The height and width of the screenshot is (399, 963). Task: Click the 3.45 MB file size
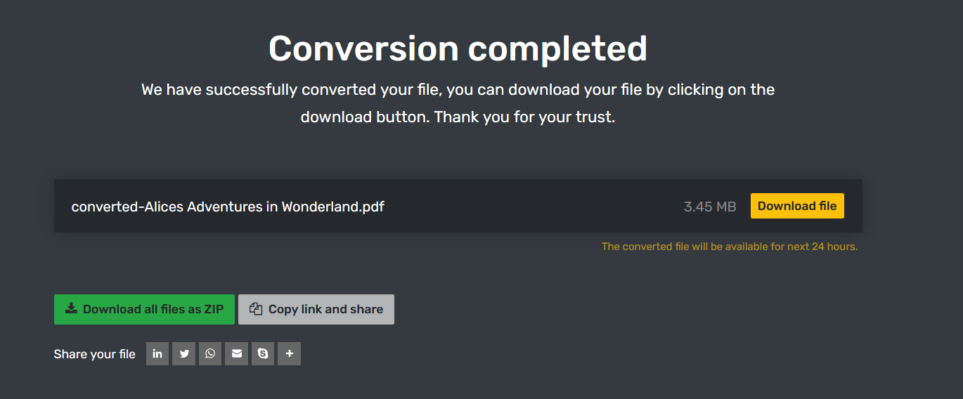coord(710,207)
